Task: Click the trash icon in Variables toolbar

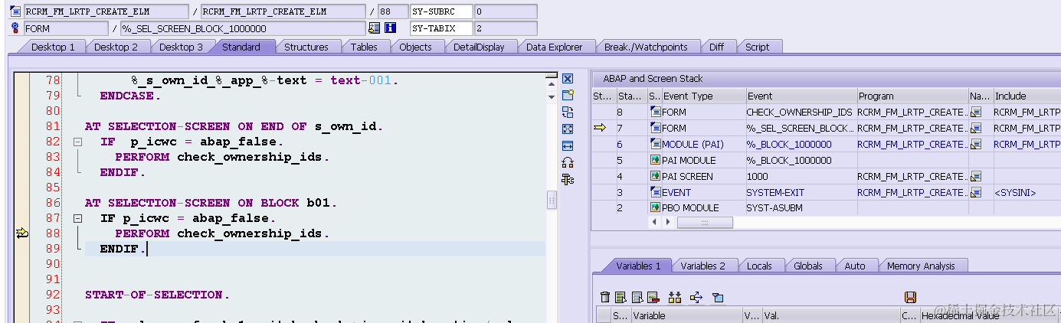Action: coord(605,297)
